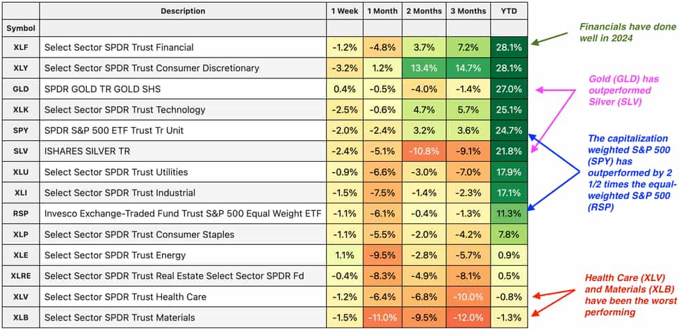Select the GLD symbol cell
This screenshot has height=331, width=695.
[x=20, y=89]
